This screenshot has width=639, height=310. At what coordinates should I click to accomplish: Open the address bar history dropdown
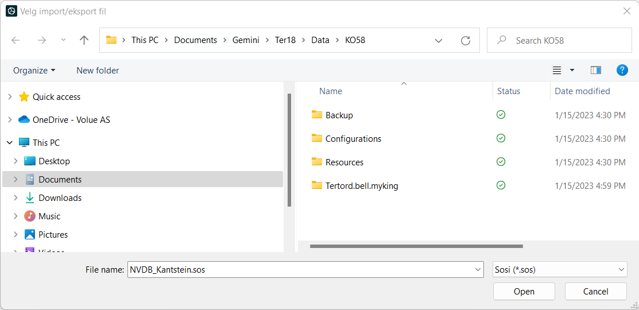(439, 40)
